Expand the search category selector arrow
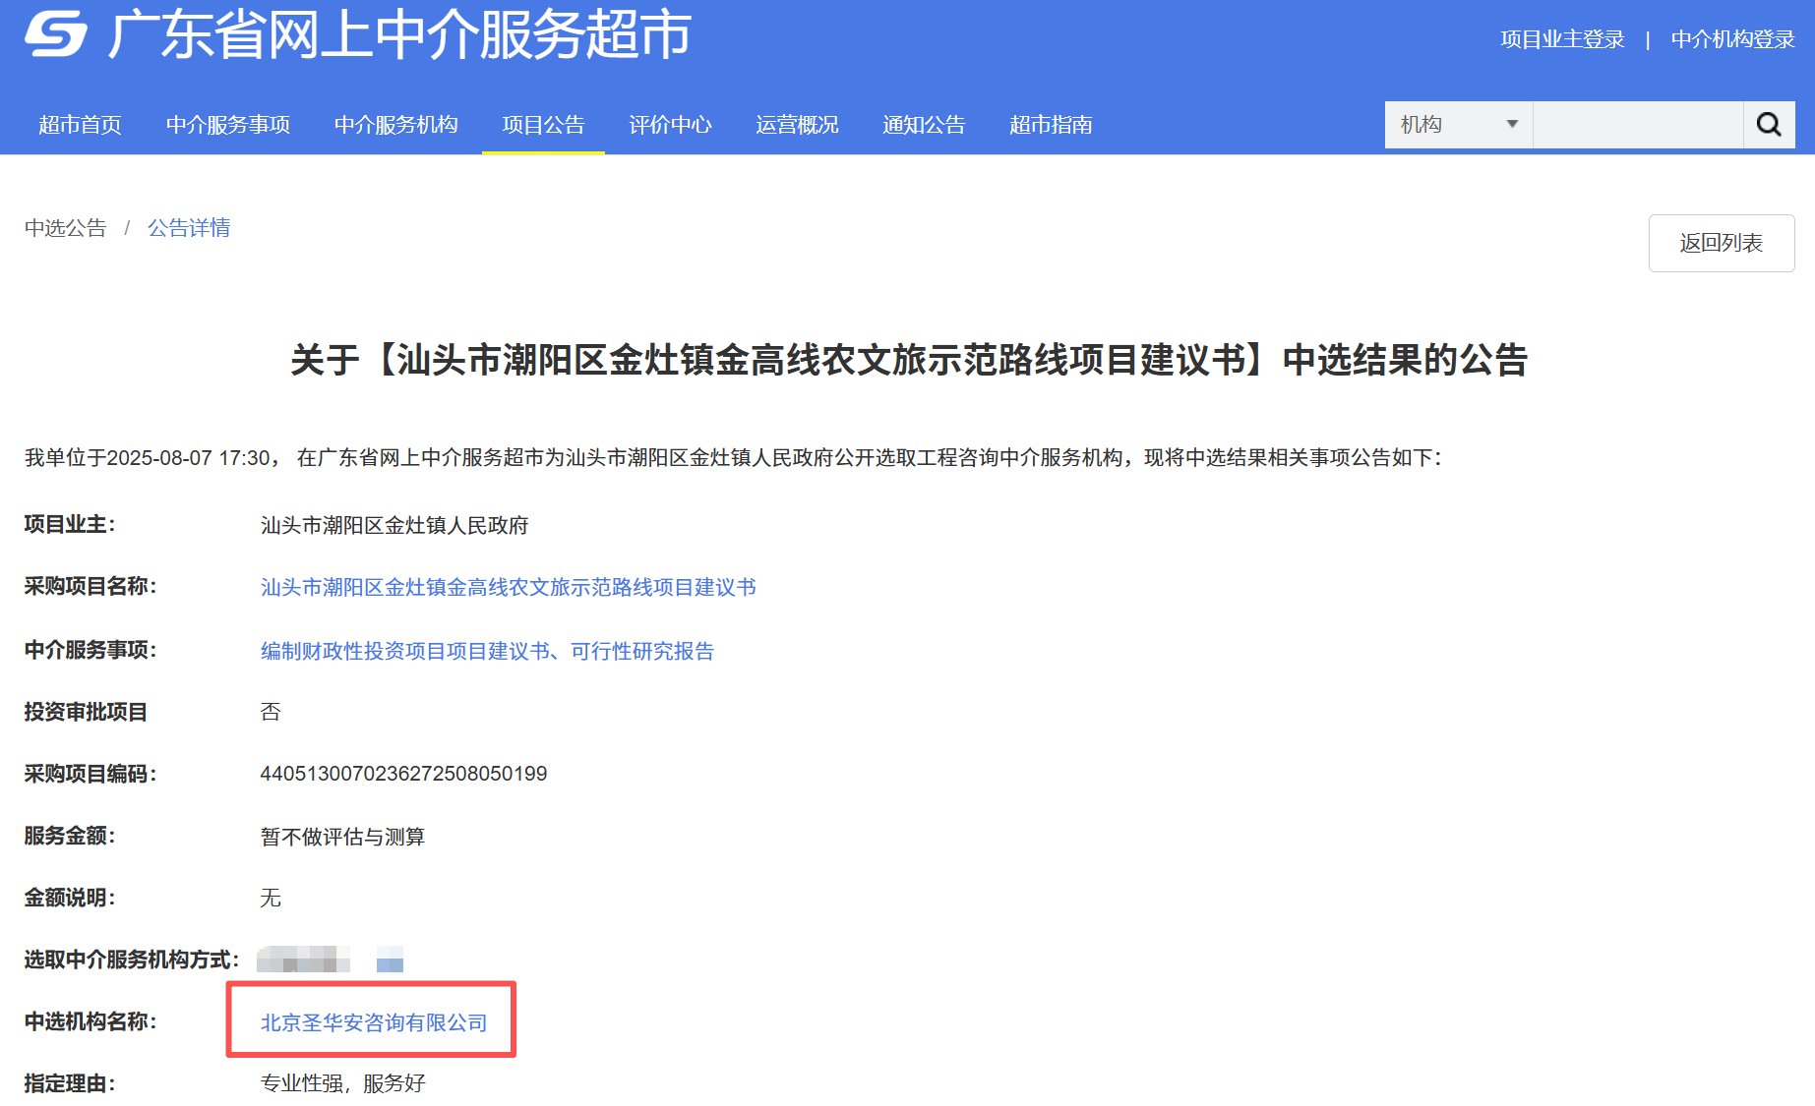 coord(1512,125)
